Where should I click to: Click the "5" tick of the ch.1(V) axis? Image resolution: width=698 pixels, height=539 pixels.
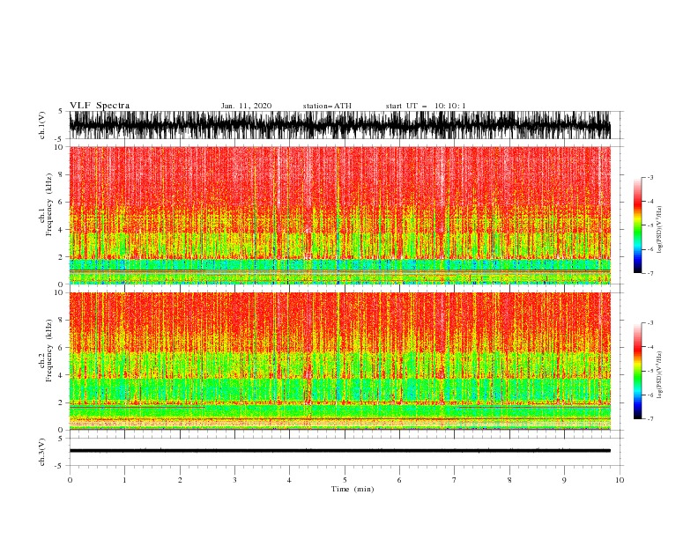click(61, 111)
